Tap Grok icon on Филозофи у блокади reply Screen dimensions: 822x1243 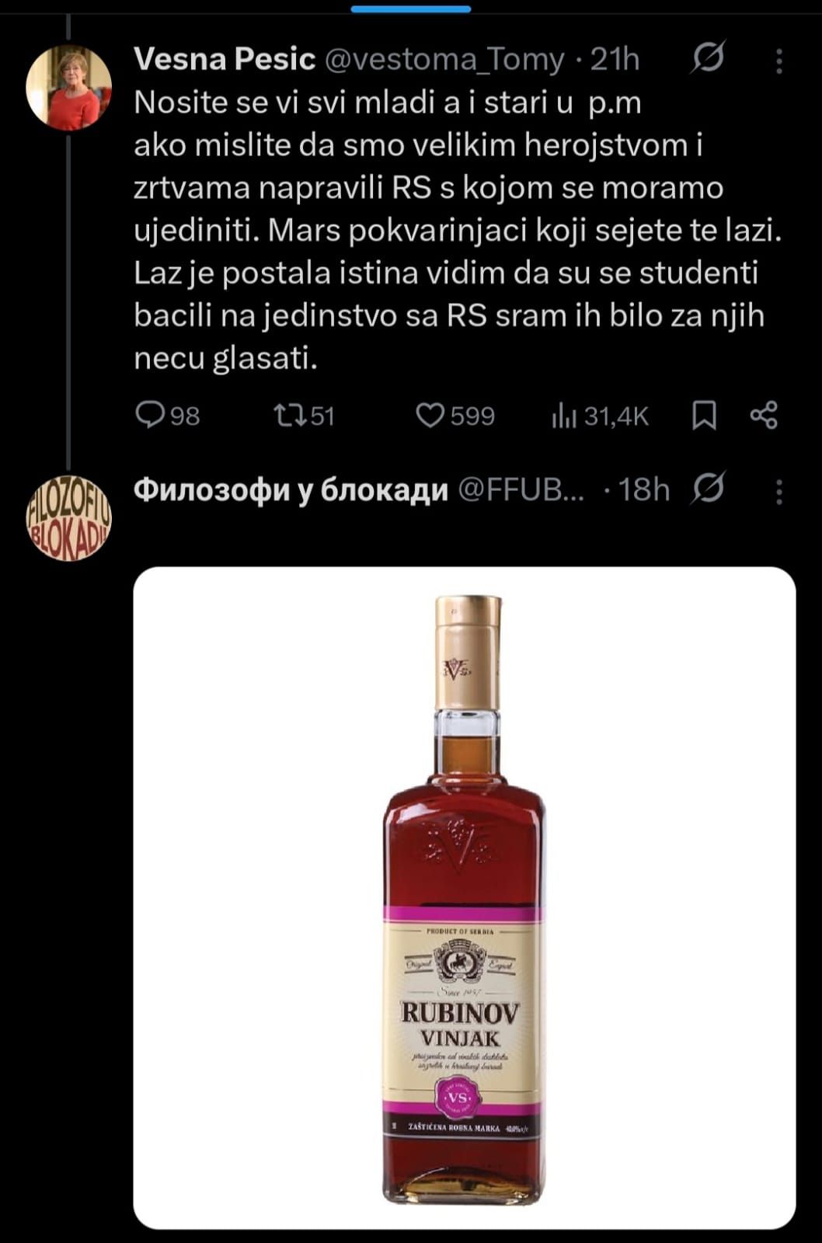[707, 489]
